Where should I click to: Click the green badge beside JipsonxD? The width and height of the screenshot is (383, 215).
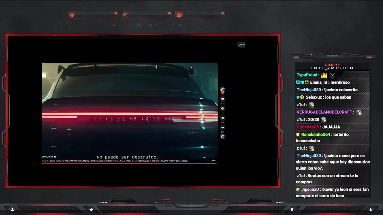tap(298, 189)
